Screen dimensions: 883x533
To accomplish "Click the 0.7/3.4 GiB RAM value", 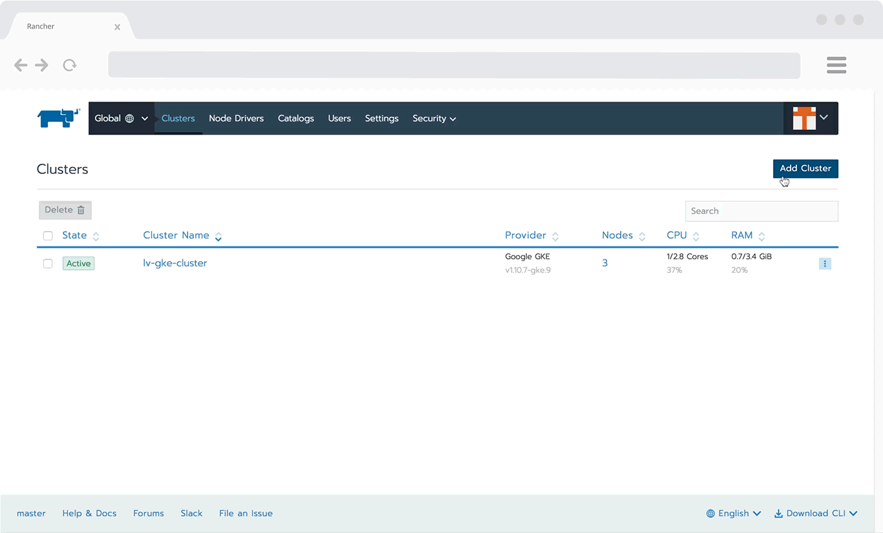I will 751,257.
